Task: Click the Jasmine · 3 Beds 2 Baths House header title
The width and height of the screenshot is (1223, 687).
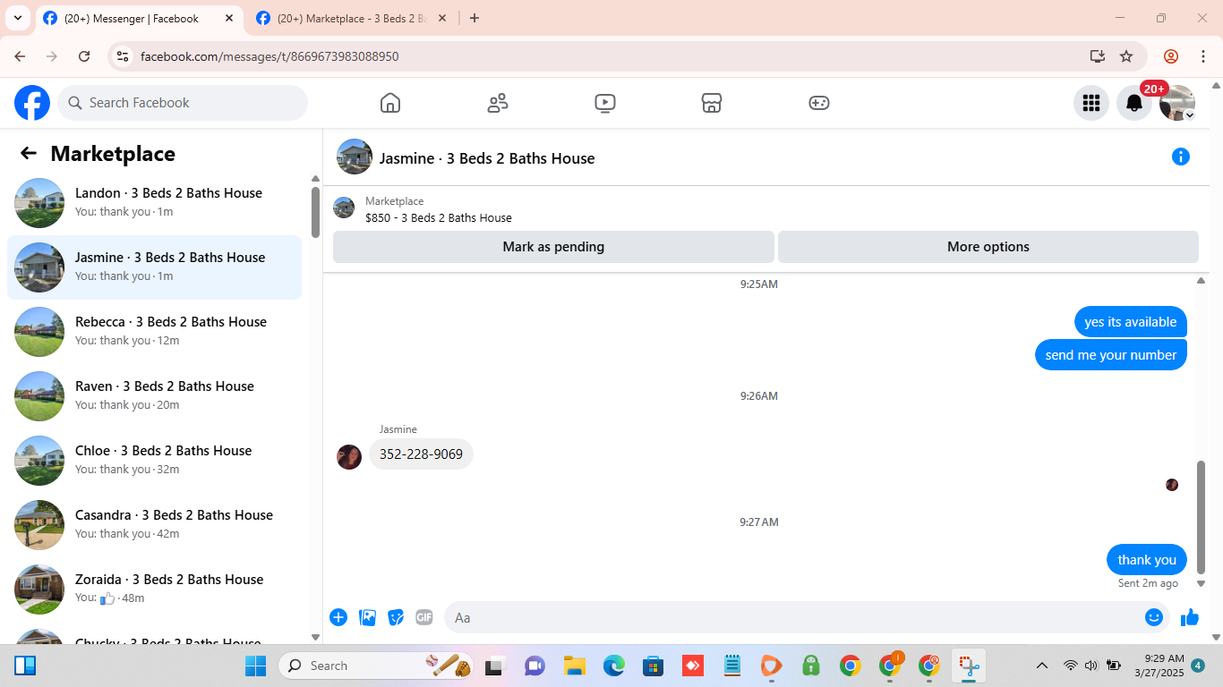Action: pyautogui.click(x=487, y=158)
